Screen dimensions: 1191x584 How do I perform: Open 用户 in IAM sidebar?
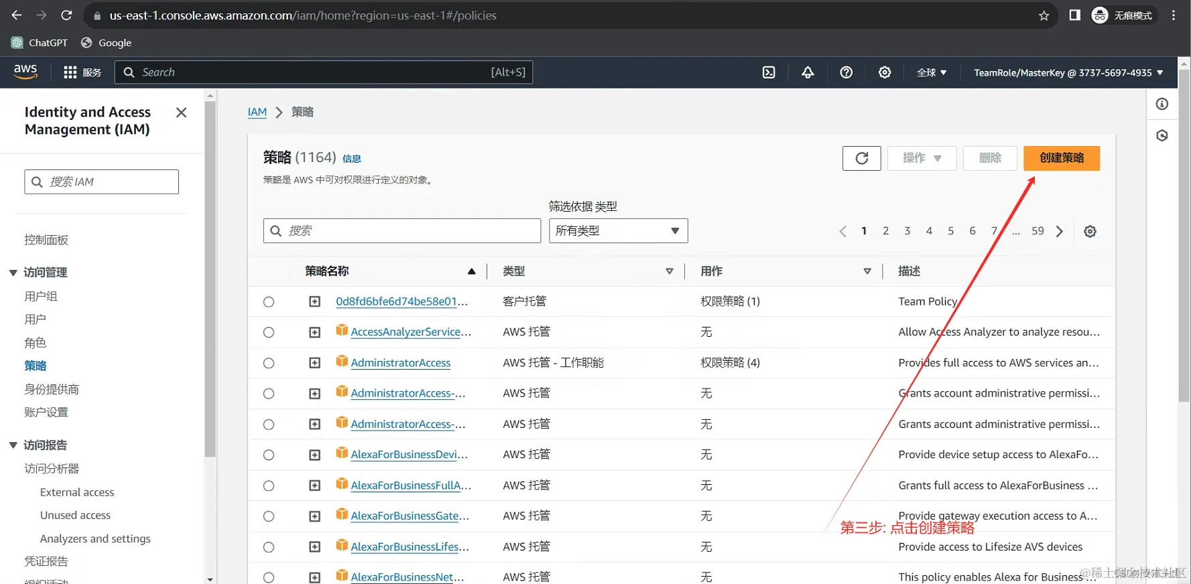point(36,319)
